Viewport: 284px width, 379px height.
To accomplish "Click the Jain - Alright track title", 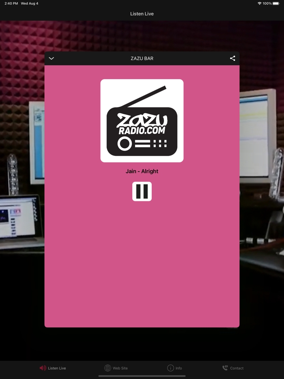I will [142, 171].
